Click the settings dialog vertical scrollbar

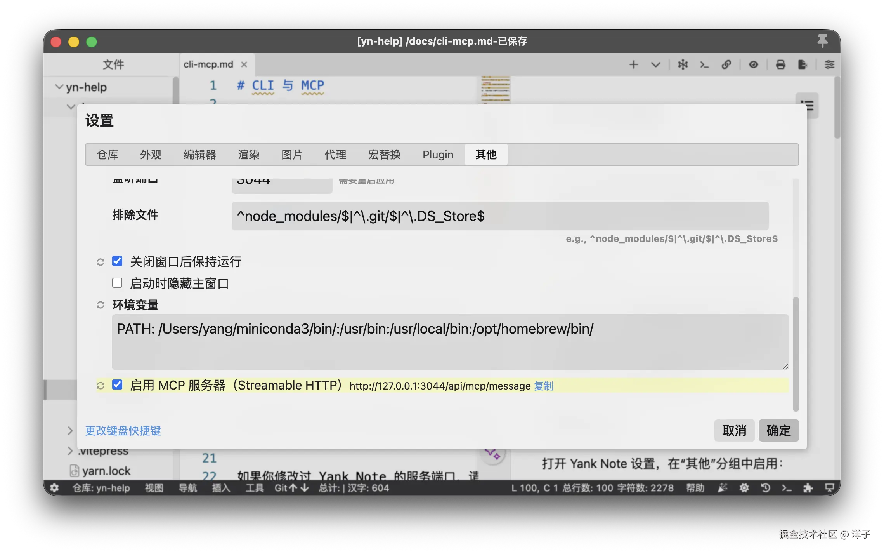796,354
